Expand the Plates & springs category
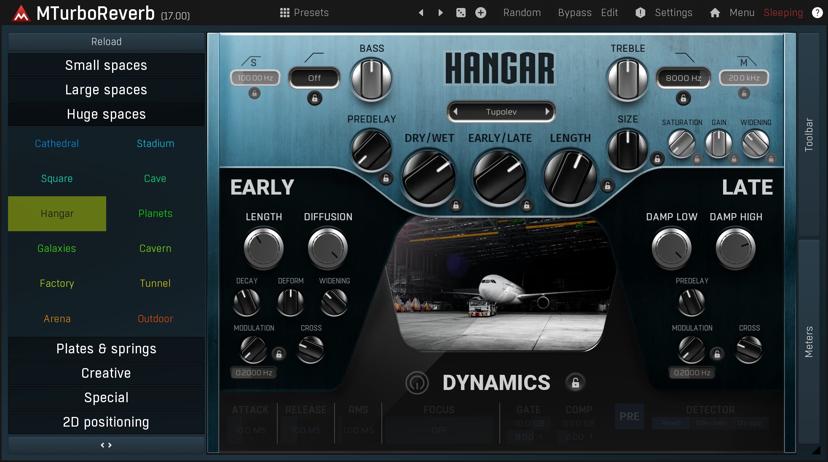The width and height of the screenshot is (828, 462). point(106,349)
